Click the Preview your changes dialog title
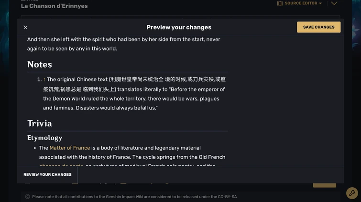This screenshot has height=202, width=361. pos(179,27)
